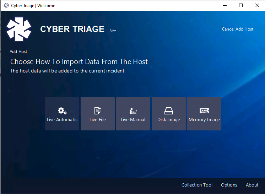Minimize the Cyber Triage window
This screenshot has width=265, height=194.
[x=225, y=5]
